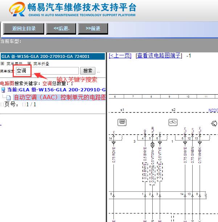Click the 0.75 GNBN wire label
Image resolution: width=218 pixels, height=222 pixels.
(x=192, y=155)
